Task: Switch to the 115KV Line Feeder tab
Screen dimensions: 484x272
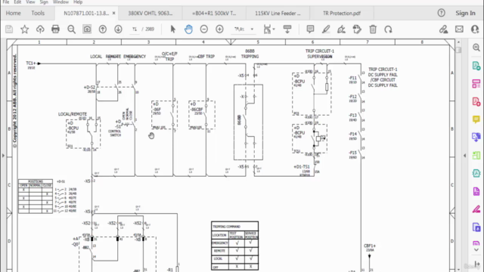Action: coord(278,14)
